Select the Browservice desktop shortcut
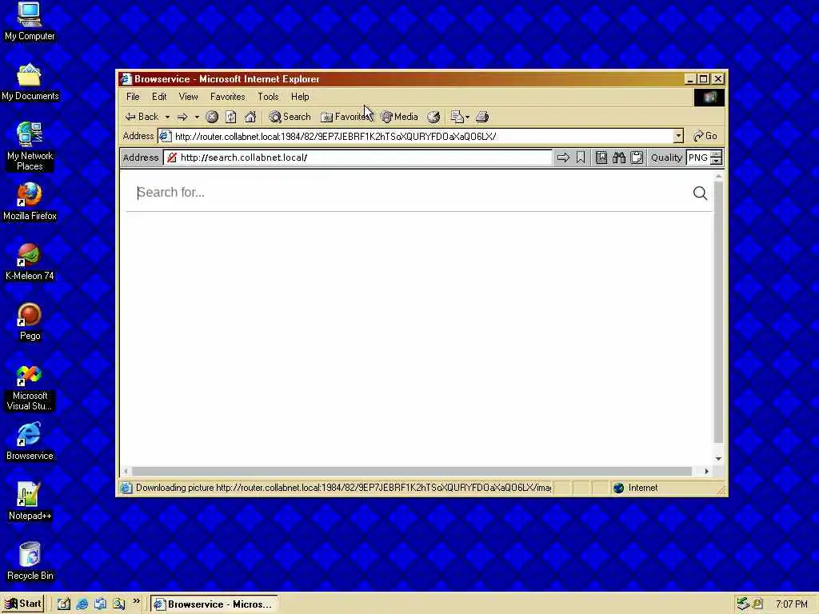The height and width of the screenshot is (614, 819). click(x=30, y=441)
